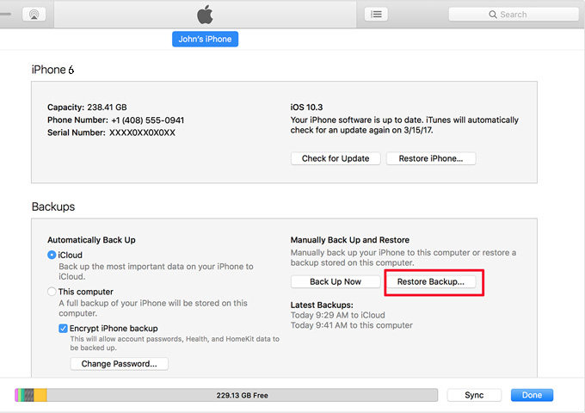
Task: Click Change Password... button
Action: click(x=120, y=364)
